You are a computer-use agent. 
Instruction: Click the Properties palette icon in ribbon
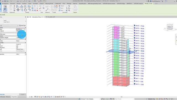[x=5, y=10]
